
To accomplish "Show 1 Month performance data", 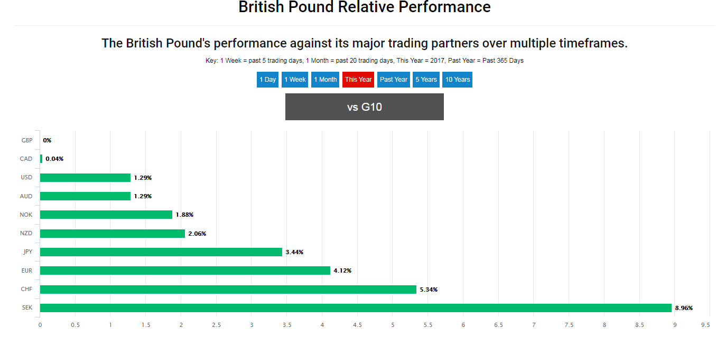I will pyautogui.click(x=325, y=80).
